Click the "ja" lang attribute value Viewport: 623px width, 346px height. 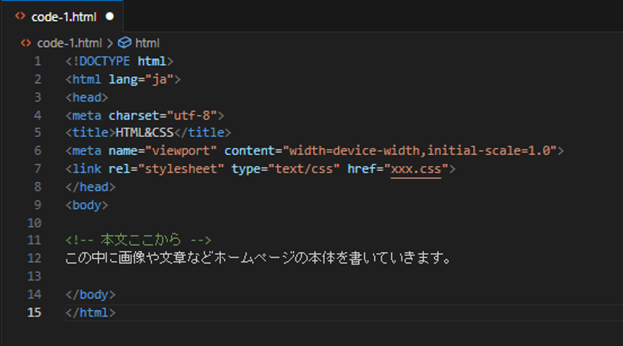point(160,79)
